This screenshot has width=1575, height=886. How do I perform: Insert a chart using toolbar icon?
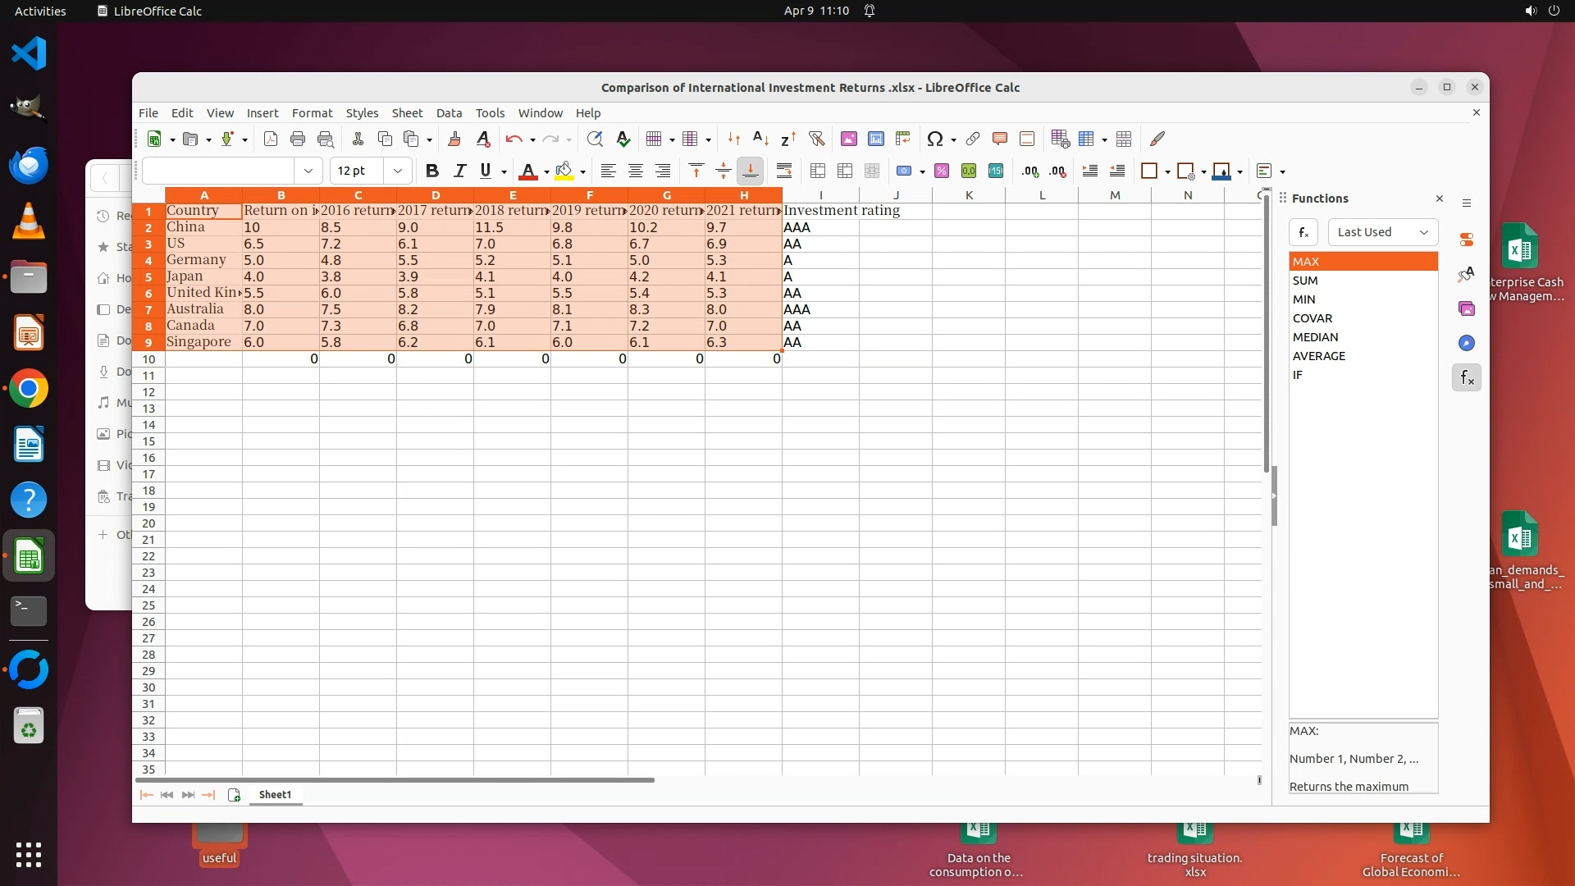(876, 139)
